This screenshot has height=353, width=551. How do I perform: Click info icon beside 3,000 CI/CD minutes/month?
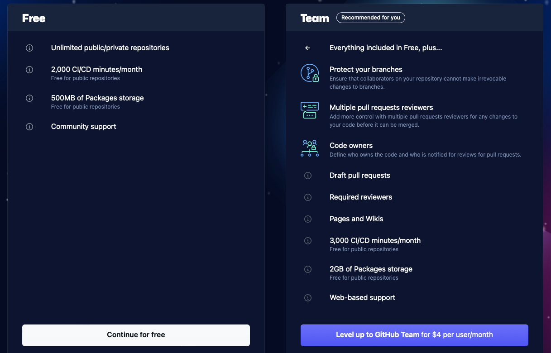pos(308,241)
